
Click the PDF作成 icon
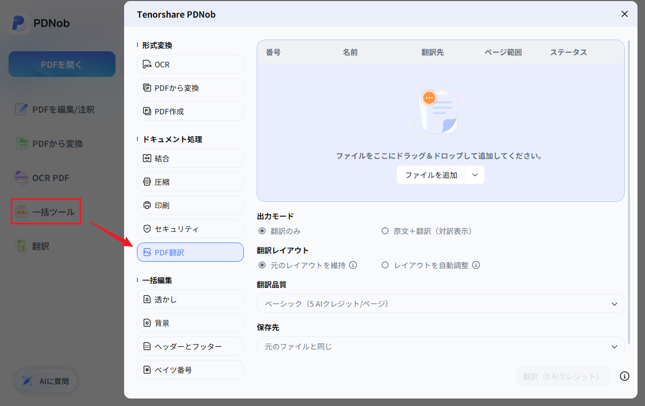click(x=147, y=112)
